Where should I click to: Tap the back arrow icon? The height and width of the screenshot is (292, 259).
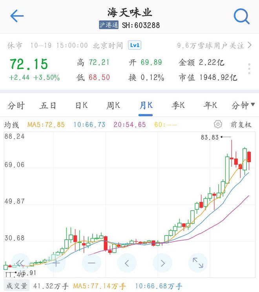(17, 16)
